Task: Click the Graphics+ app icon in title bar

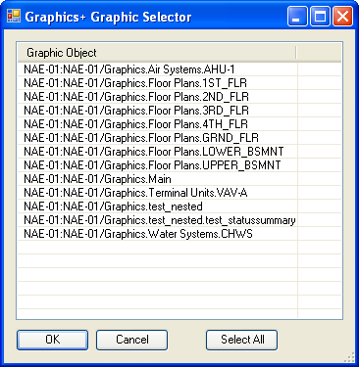Action: pyautogui.click(x=14, y=16)
